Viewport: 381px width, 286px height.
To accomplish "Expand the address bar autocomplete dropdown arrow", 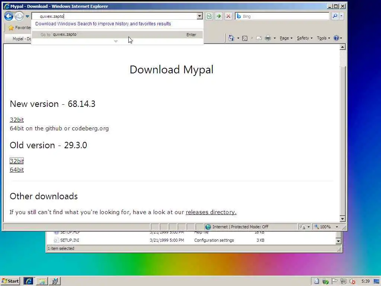I will click(x=199, y=16).
